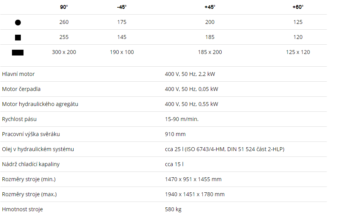The width and height of the screenshot is (338, 222).
Task: Click the 1470 x 951 x 1455 mm value
Action: (x=193, y=179)
